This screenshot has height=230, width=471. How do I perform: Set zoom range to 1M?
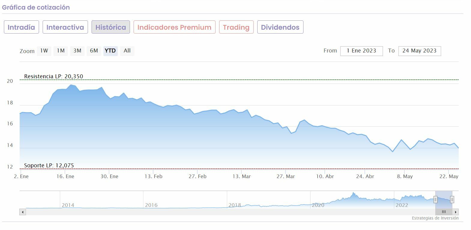tap(61, 51)
